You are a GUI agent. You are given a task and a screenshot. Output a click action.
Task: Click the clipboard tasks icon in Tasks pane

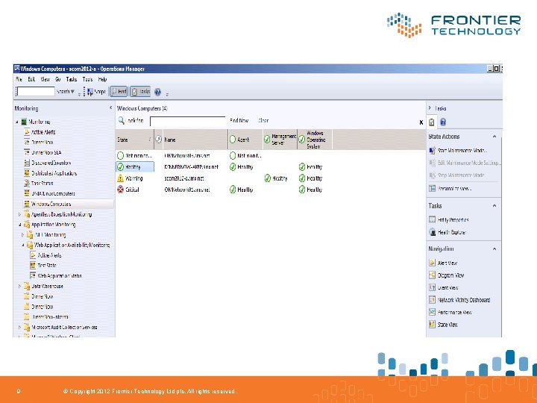(x=432, y=122)
